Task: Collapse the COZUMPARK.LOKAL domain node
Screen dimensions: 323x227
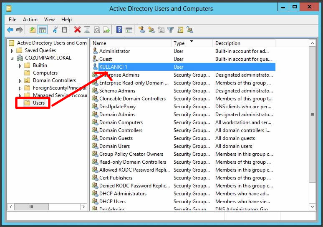Action: (13, 58)
